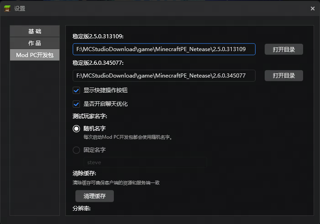The height and width of the screenshot is (224, 320).
Task: Click the 分辨率 section heading
Action: tap(81, 208)
